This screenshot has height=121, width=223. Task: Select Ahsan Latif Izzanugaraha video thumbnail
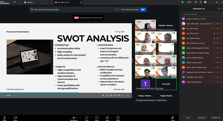[166, 37]
